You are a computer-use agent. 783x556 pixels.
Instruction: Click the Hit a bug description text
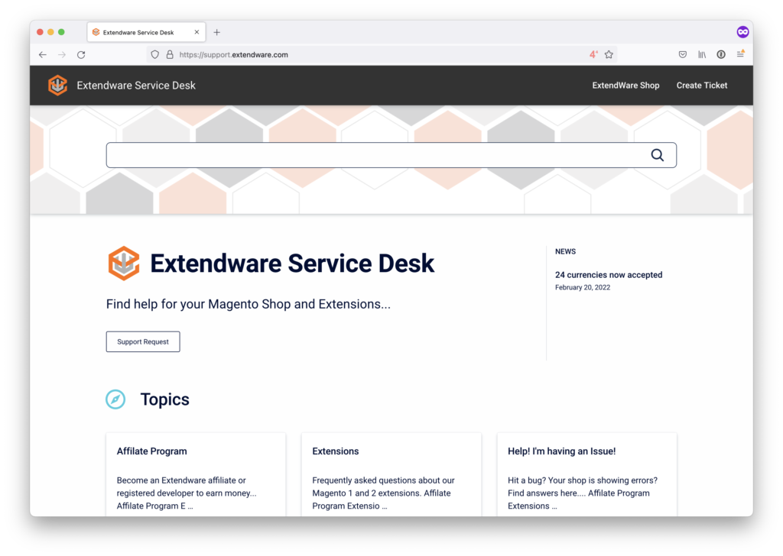583,493
